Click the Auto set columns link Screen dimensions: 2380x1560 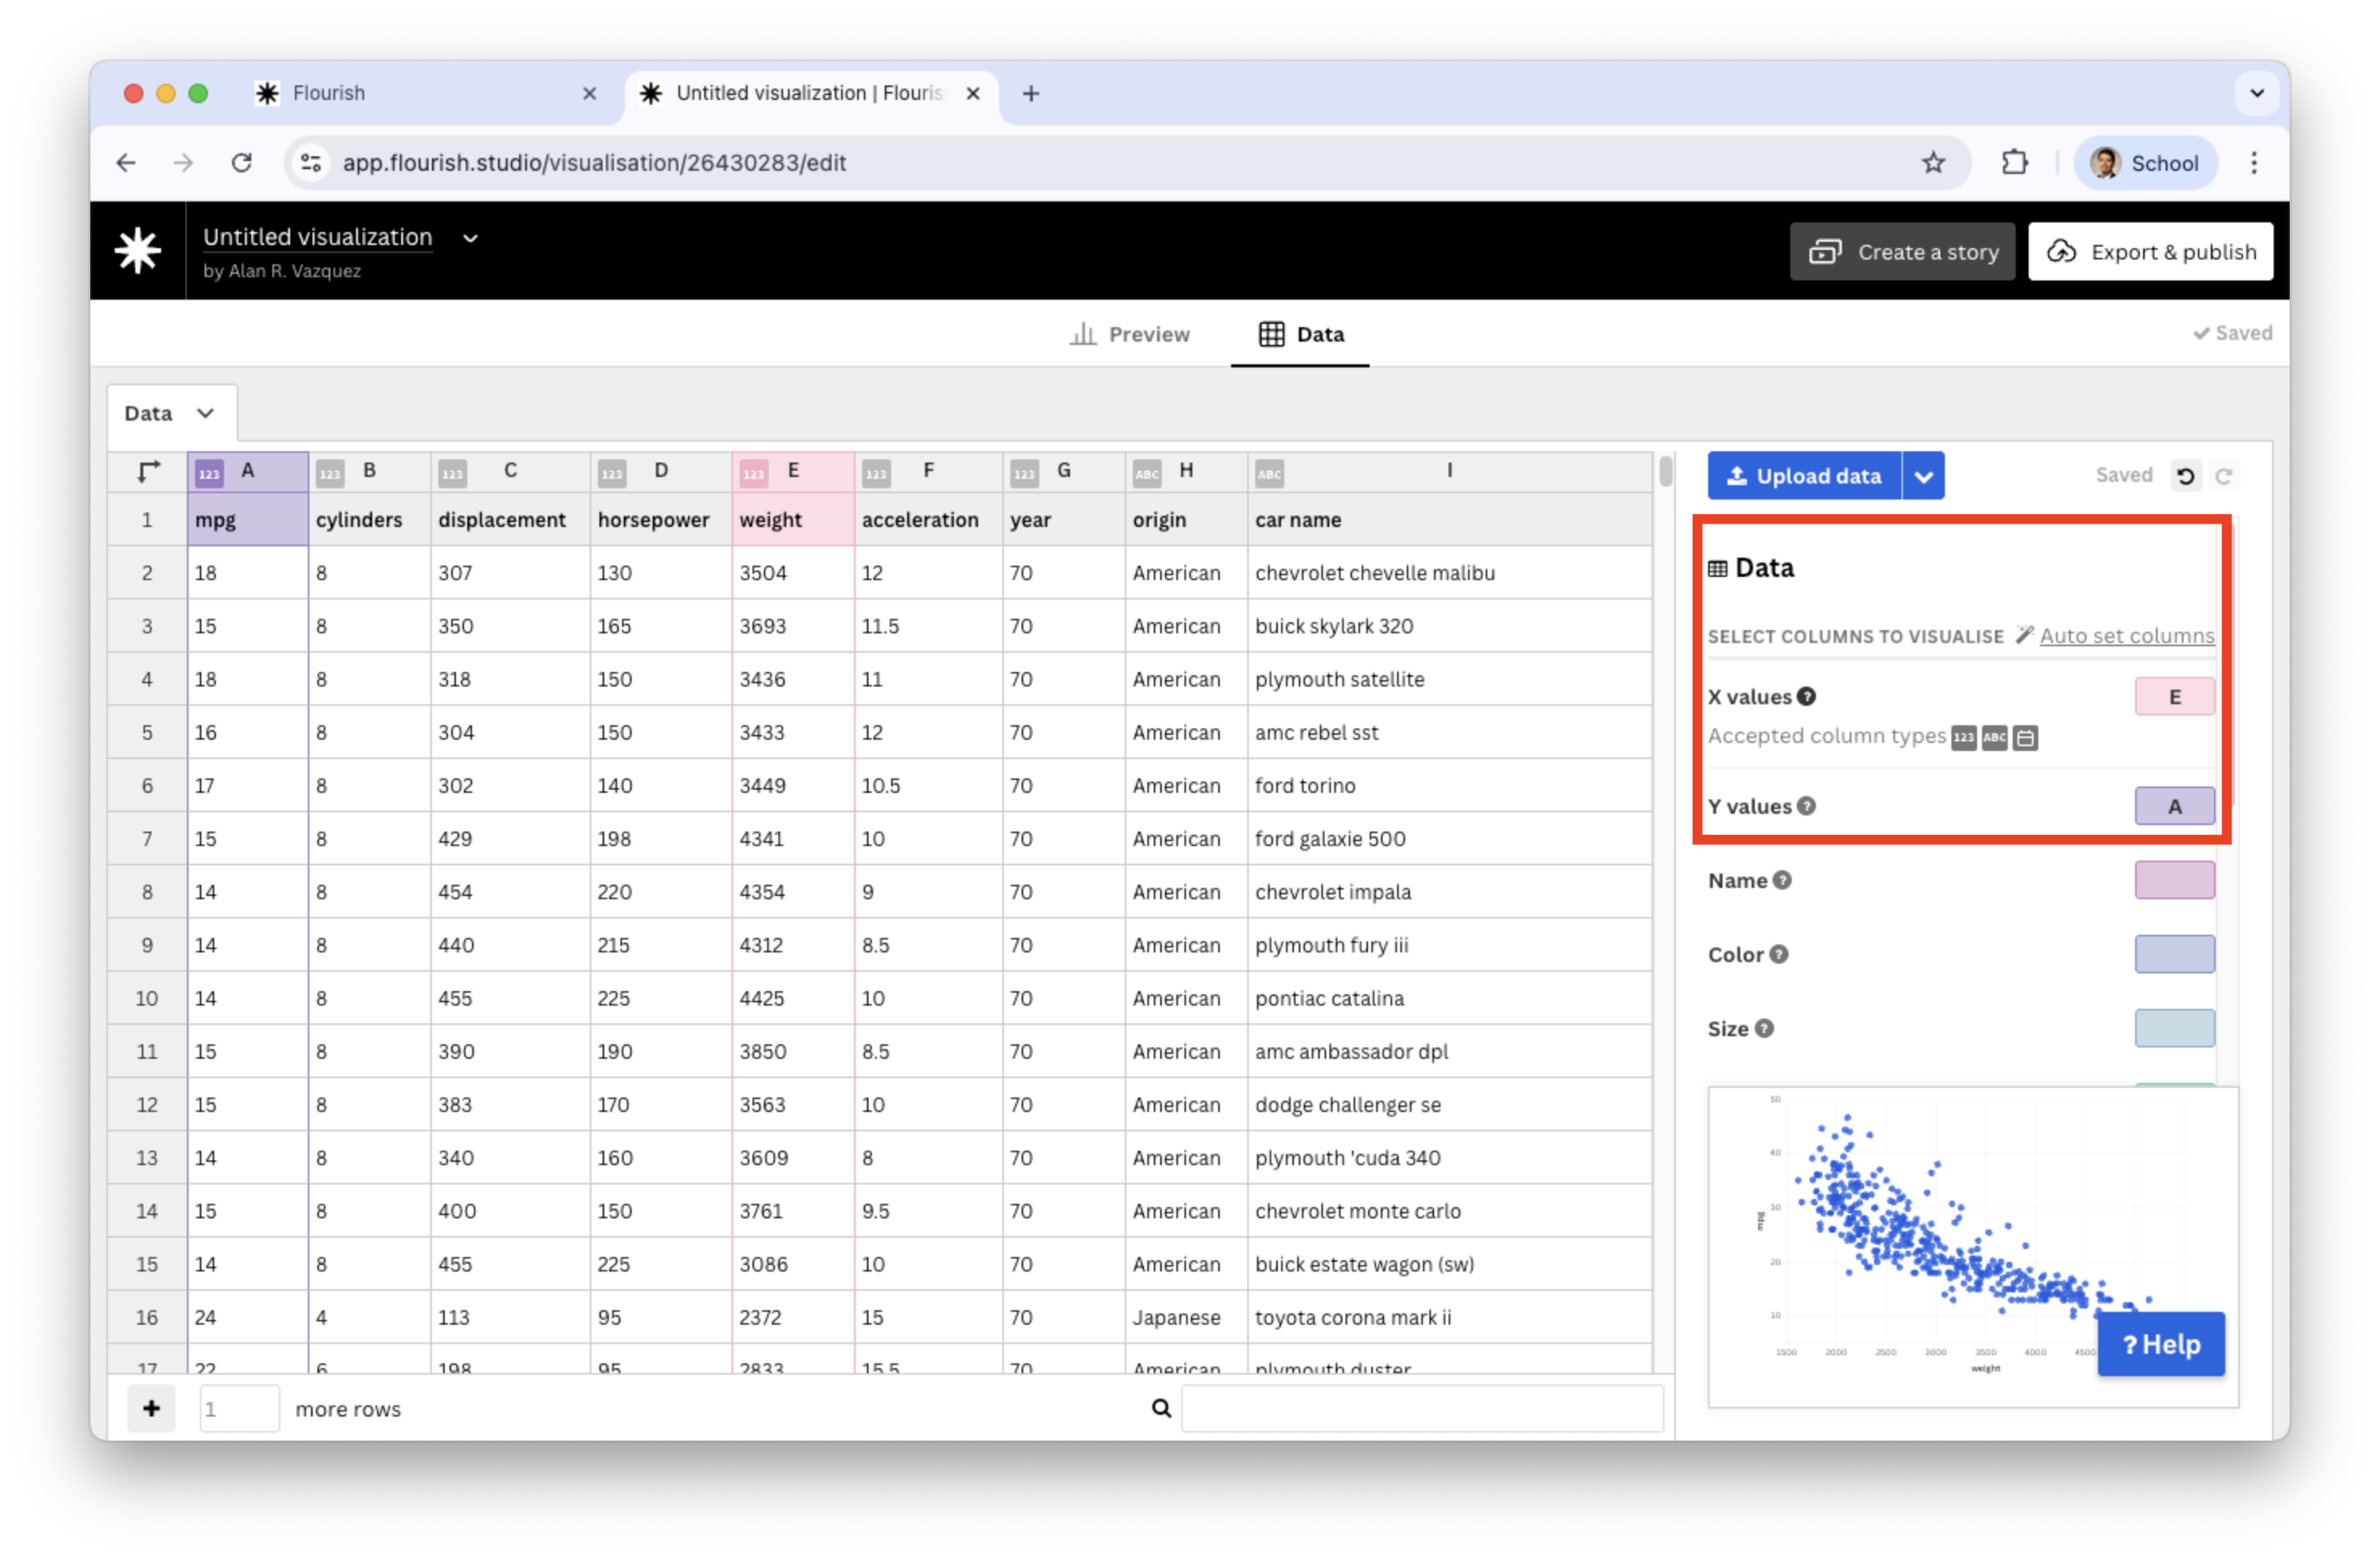click(2126, 636)
